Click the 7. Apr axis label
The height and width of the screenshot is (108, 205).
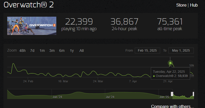pyautogui.click(x=133, y=82)
